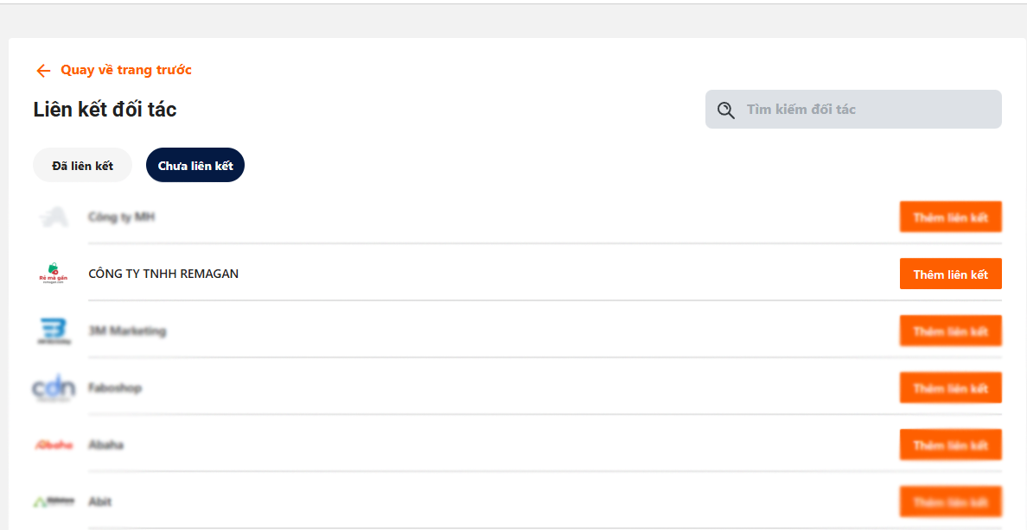This screenshot has height=530, width=1027.
Task: Click Thêm liên kết beside Faboshop
Action: 950,388
